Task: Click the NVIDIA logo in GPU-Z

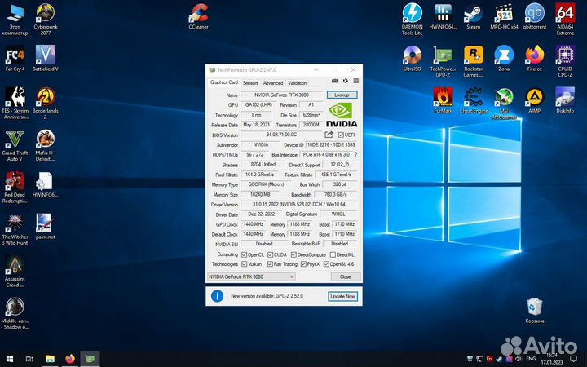Action: pyautogui.click(x=342, y=115)
